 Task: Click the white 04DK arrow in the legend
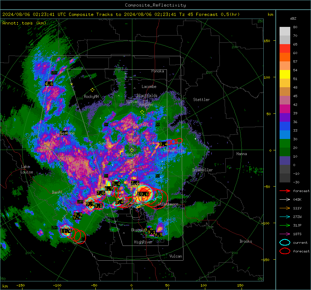[x=285, y=200]
